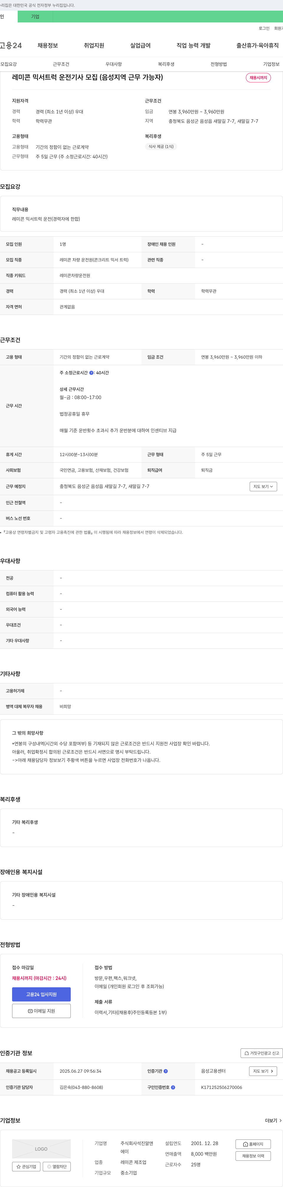Jump to the 전형방법 section tab
This screenshot has width=283, height=1187.
coord(218,64)
